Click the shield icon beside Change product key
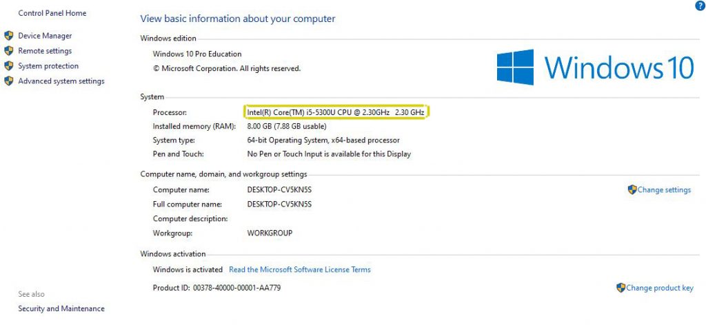This screenshot has height=325, width=706. [x=621, y=288]
